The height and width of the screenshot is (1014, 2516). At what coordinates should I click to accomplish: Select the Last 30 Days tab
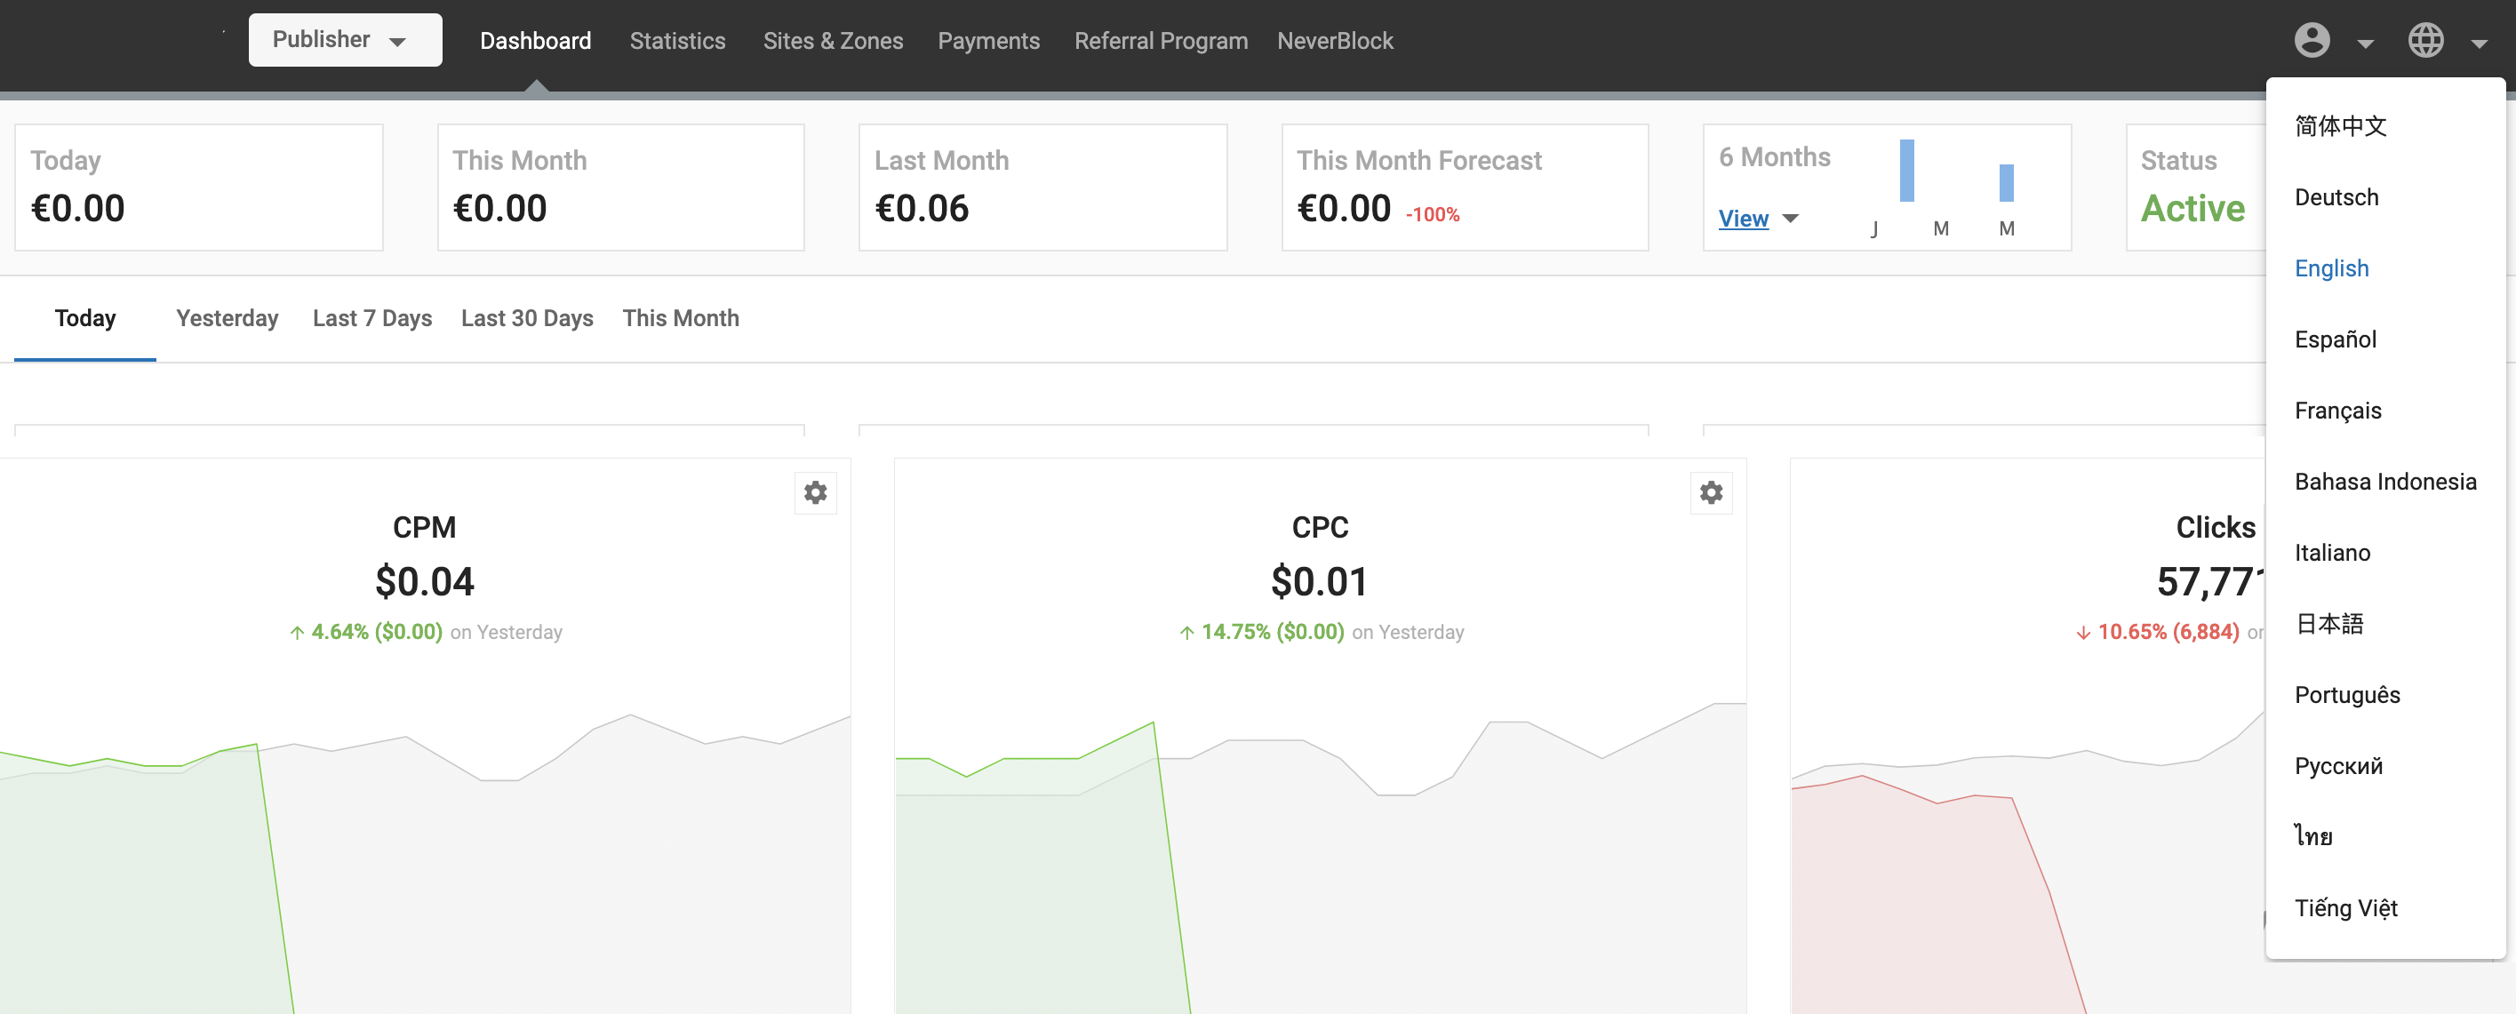[x=526, y=318]
